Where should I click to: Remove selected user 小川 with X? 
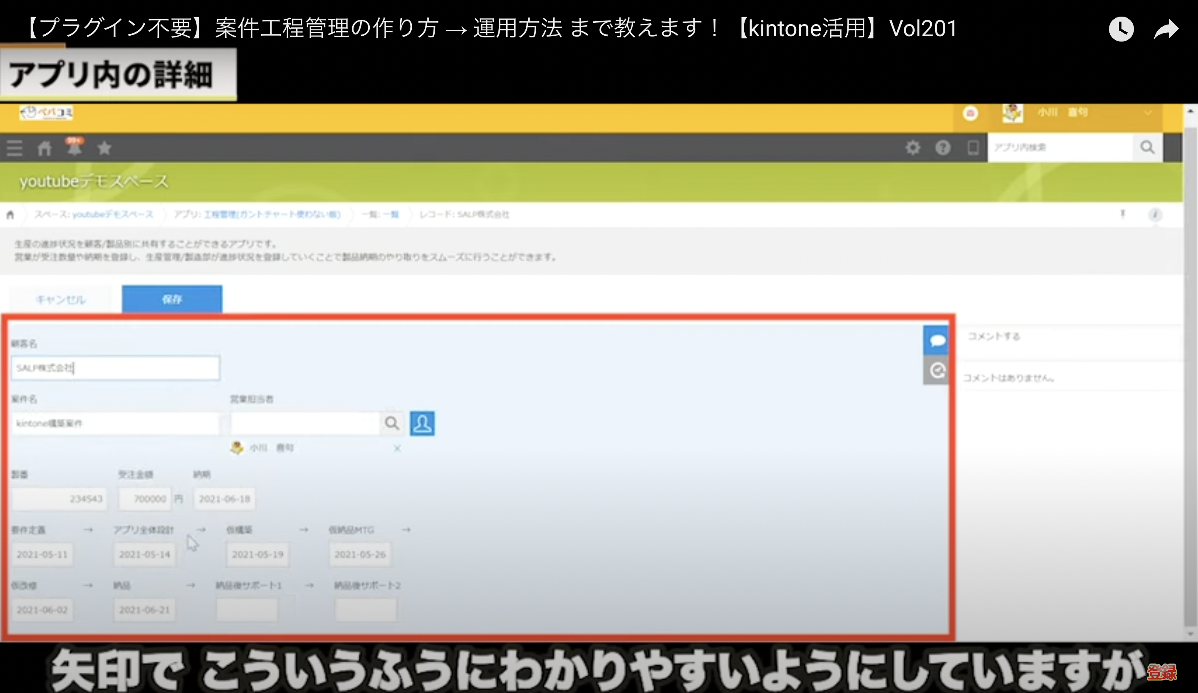(x=397, y=449)
